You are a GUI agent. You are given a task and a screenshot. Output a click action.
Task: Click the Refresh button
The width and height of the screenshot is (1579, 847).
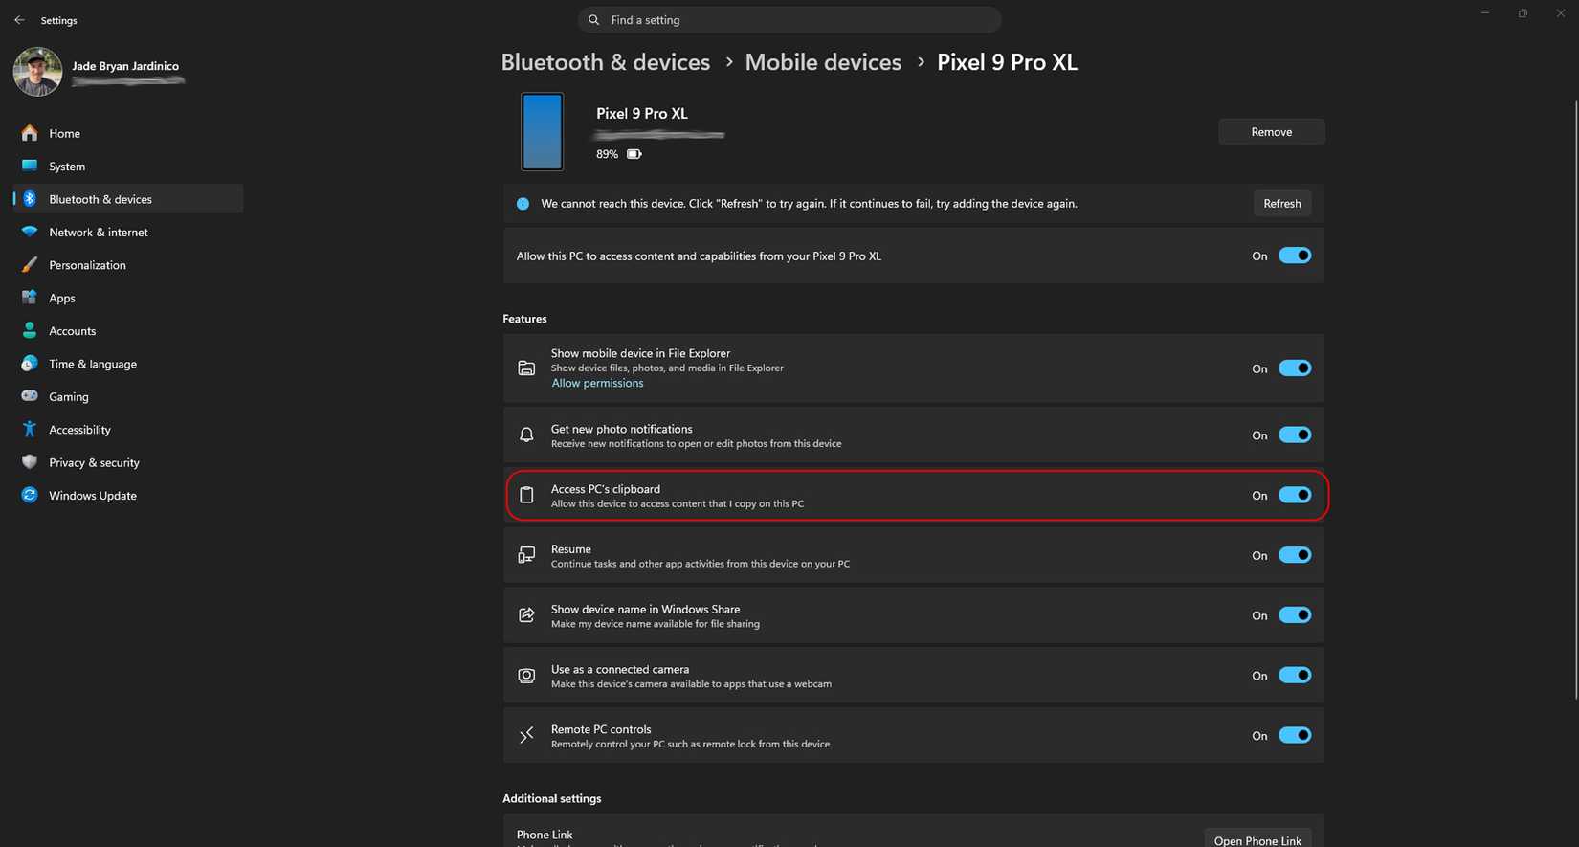[x=1282, y=204]
